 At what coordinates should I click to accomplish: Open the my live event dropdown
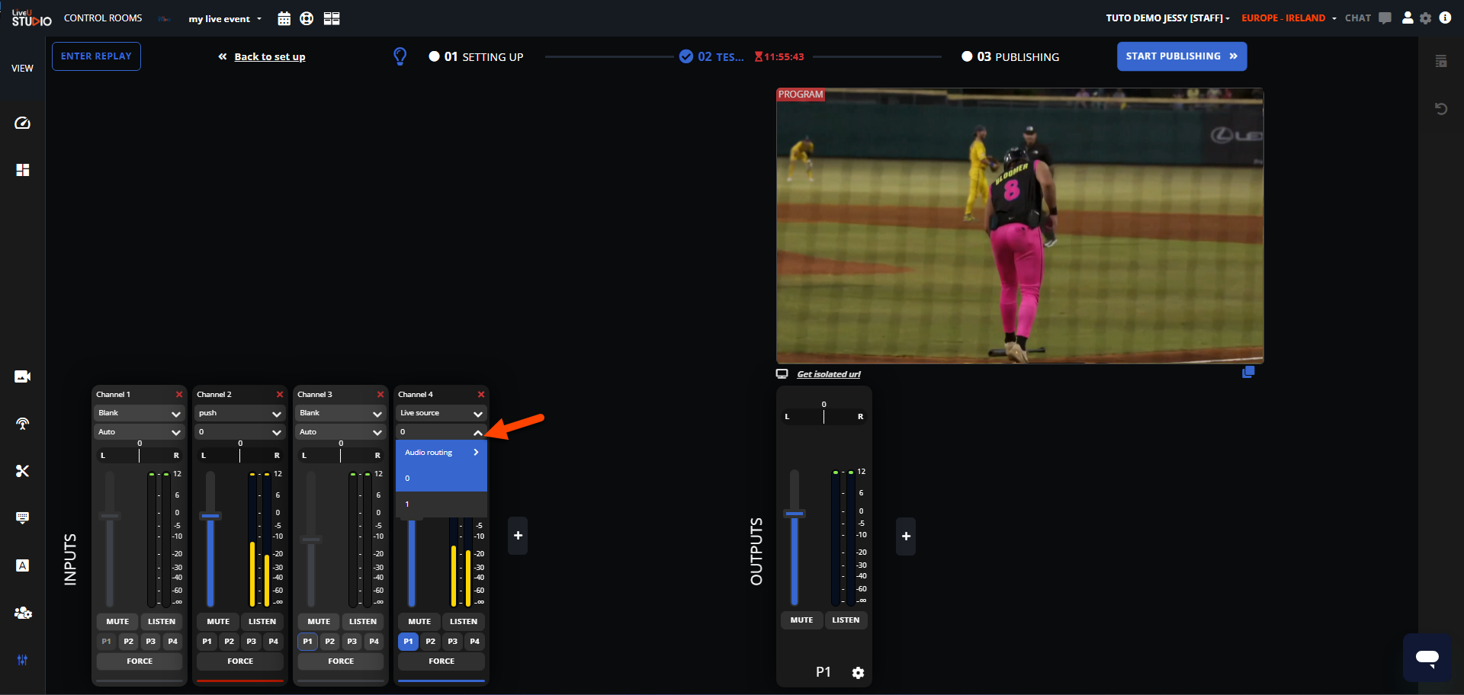(x=225, y=19)
